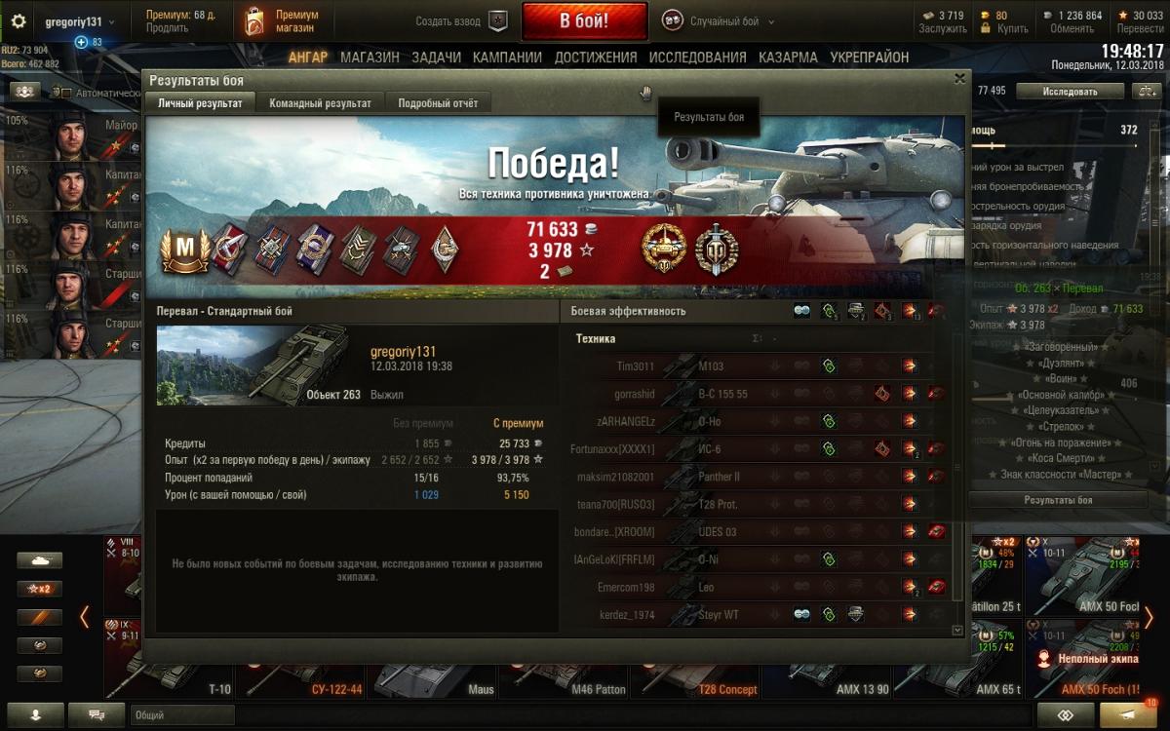Show next tanks with right carousel arrow
Image resolution: width=1170 pixels, height=731 pixels.
[x=1149, y=617]
